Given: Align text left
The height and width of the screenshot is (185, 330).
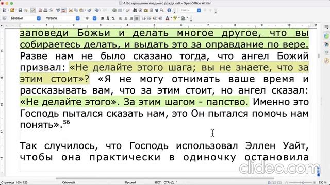Looking at the screenshot, I should (121, 18).
